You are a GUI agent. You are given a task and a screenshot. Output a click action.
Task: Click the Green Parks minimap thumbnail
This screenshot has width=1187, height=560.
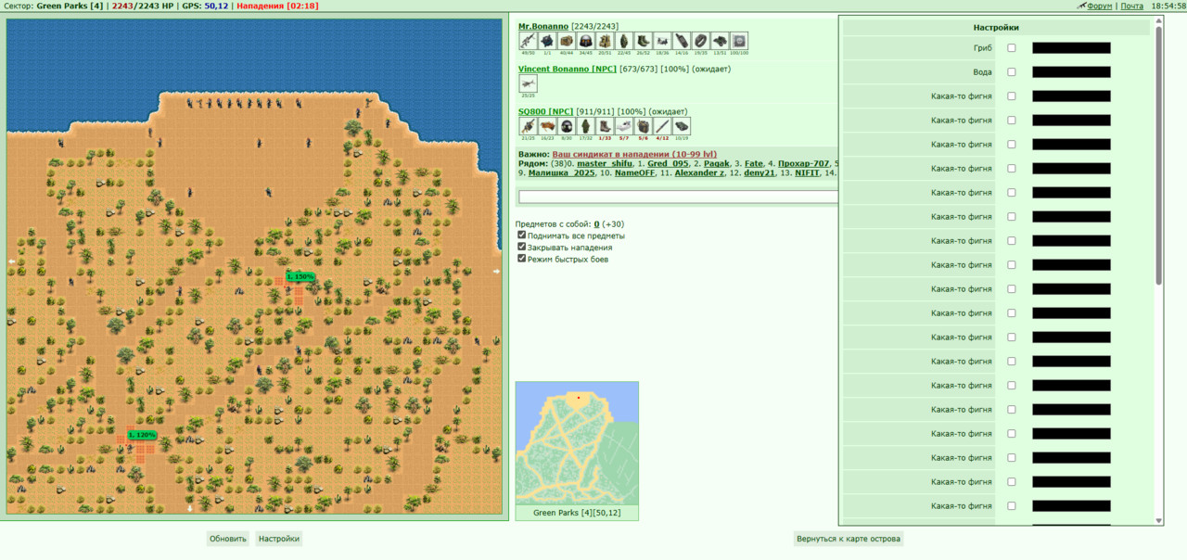click(x=577, y=443)
